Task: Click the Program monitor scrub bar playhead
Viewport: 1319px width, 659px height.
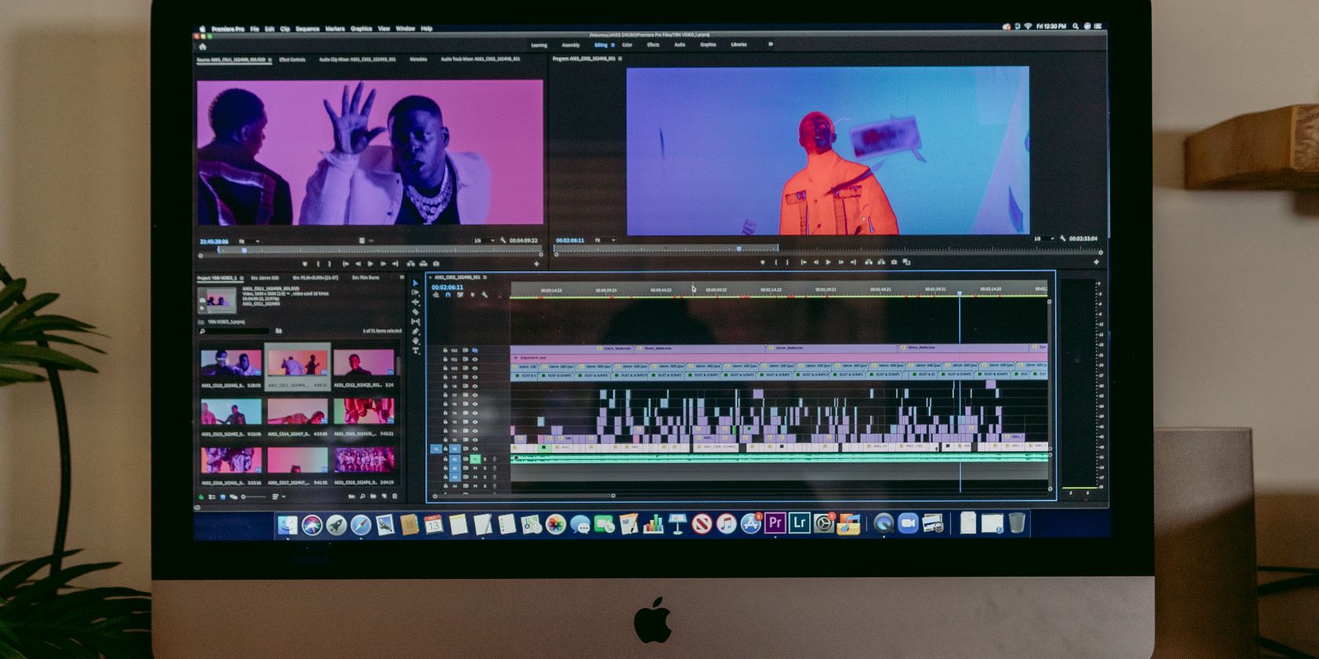Action: [x=738, y=249]
